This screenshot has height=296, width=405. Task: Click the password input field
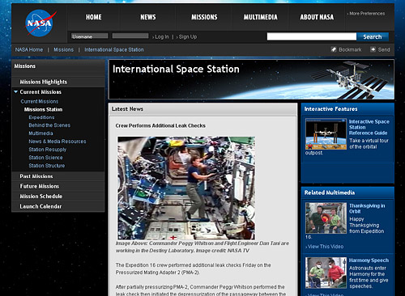(130, 36)
